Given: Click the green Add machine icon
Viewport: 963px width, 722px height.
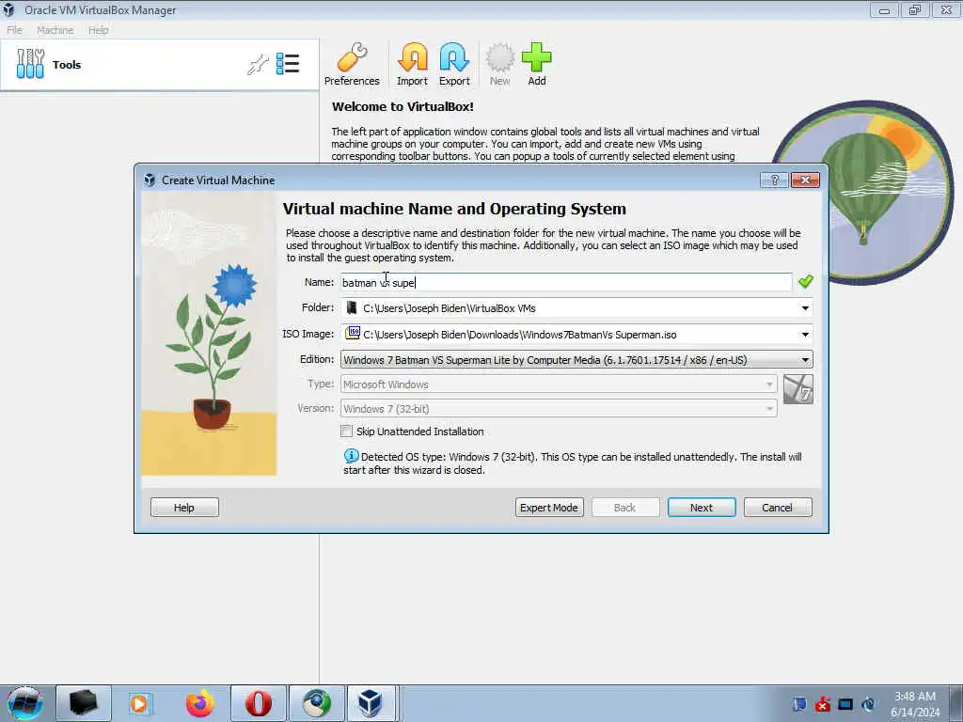Looking at the screenshot, I should tap(537, 64).
